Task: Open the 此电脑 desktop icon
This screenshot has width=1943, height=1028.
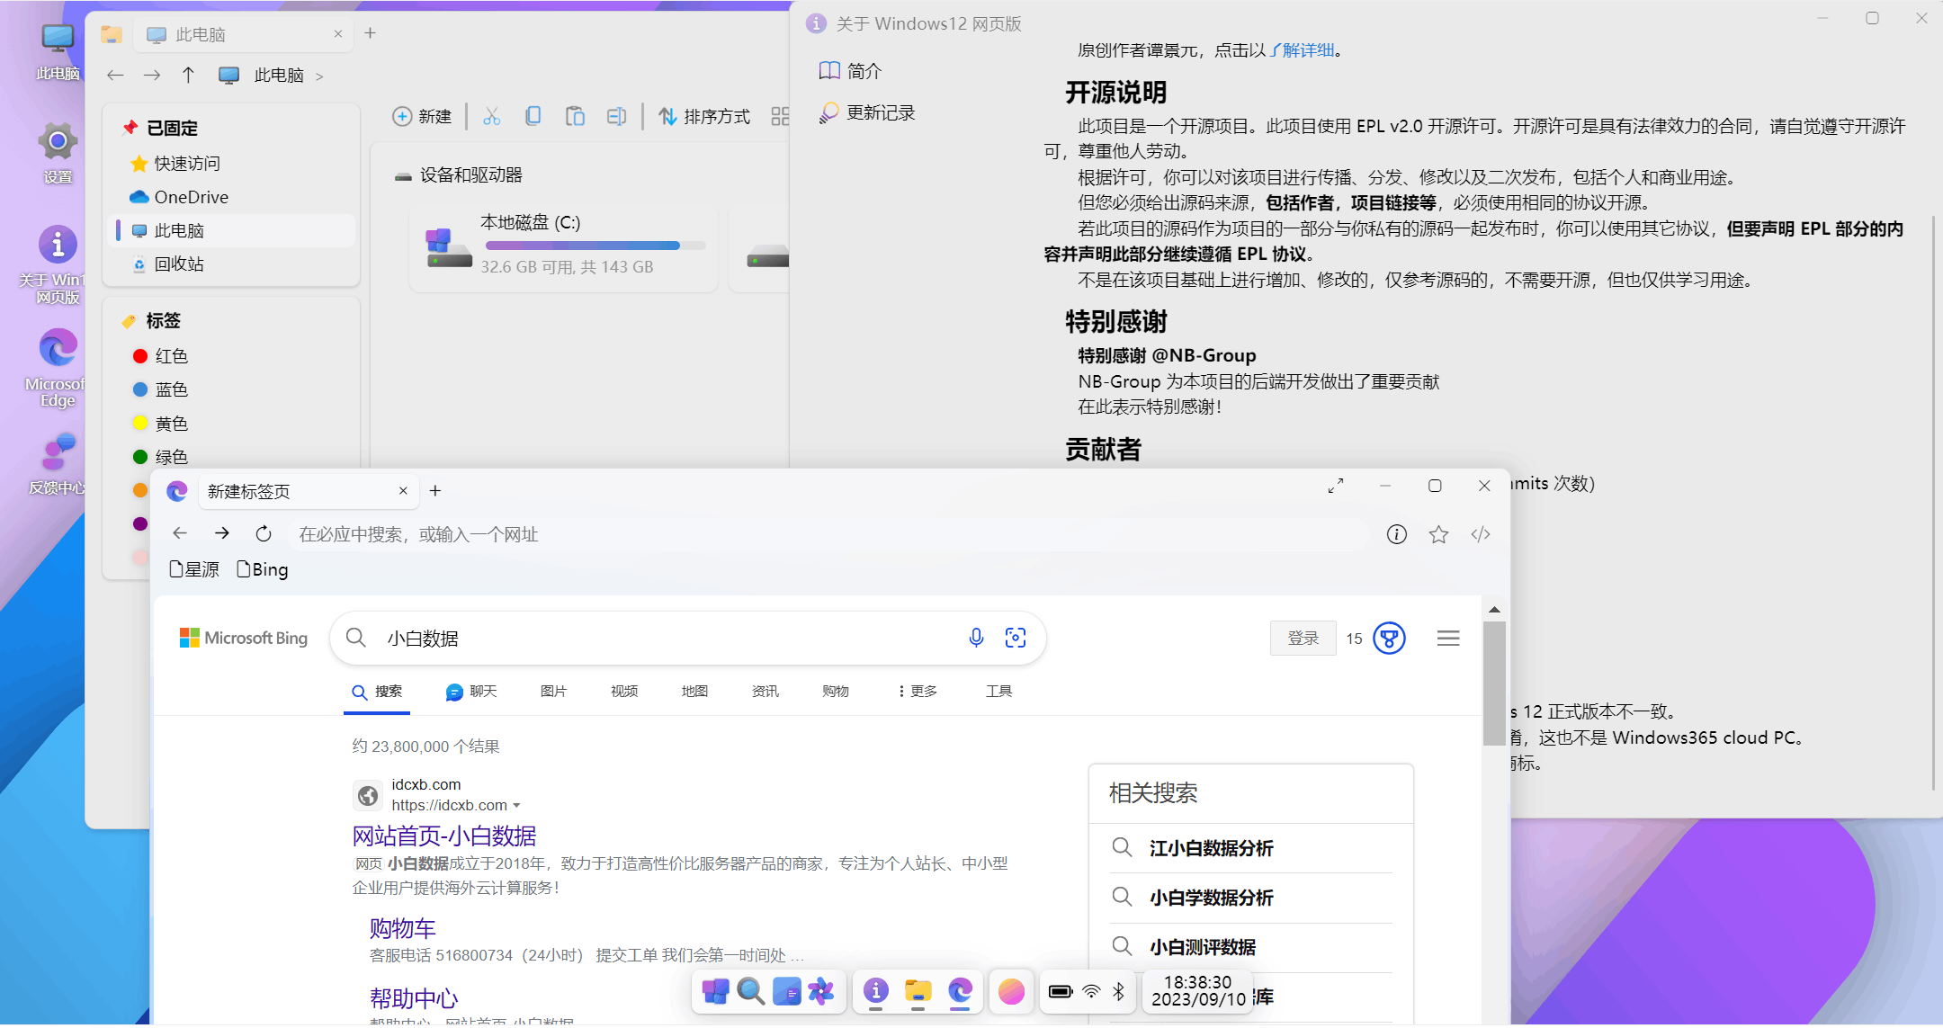Action: [58, 52]
